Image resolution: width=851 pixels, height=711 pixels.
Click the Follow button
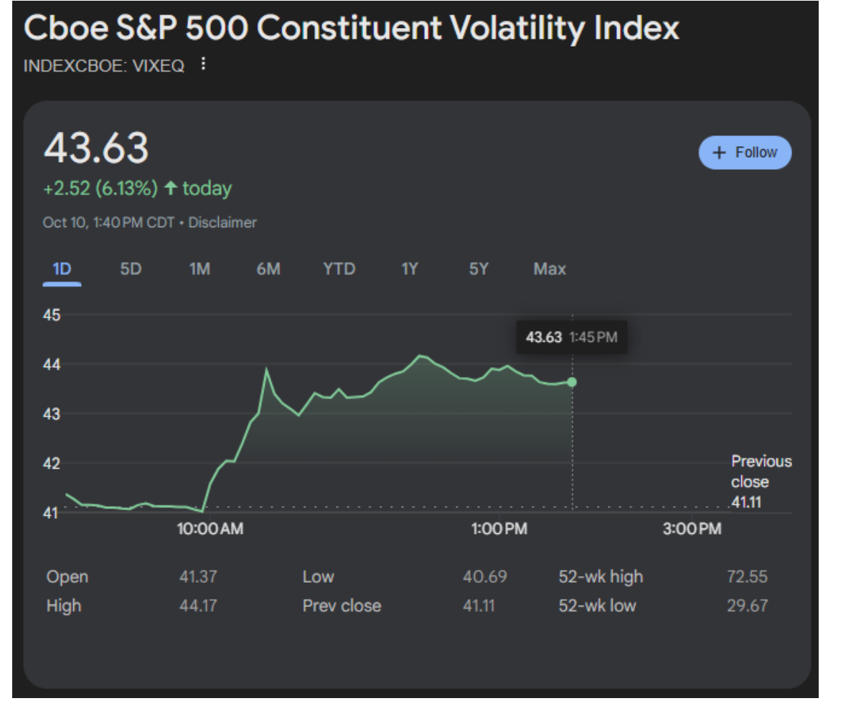(x=745, y=153)
